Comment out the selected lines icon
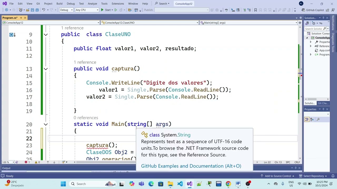The image size is (337, 189). point(244,10)
